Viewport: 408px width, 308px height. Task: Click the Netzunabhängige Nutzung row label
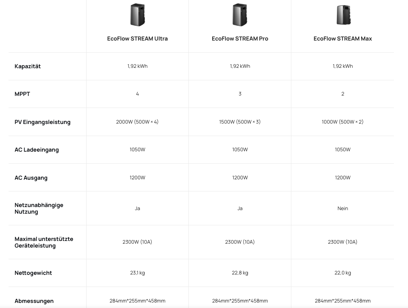point(39,208)
